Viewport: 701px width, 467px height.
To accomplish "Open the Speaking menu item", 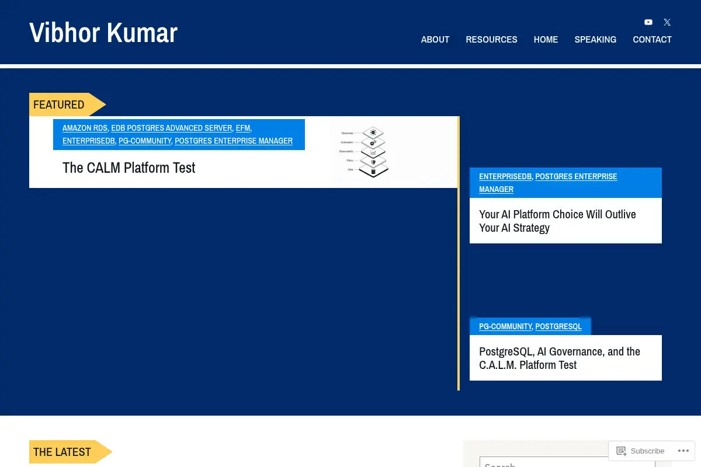I will click(x=595, y=40).
